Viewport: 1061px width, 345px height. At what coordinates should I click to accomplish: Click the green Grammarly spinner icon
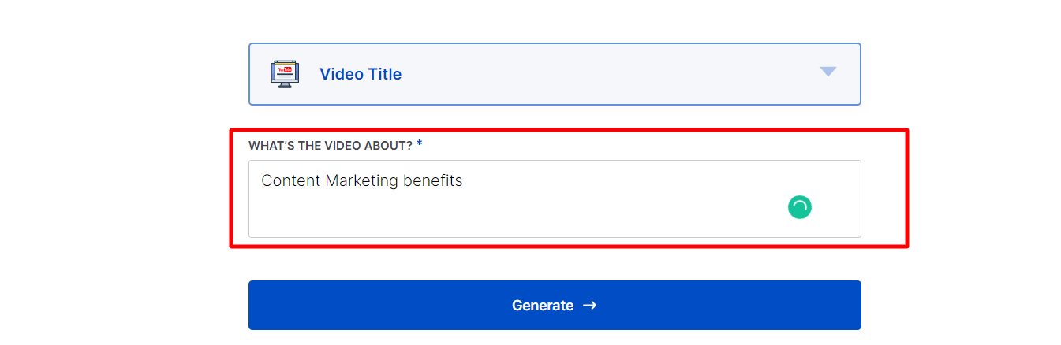800,207
